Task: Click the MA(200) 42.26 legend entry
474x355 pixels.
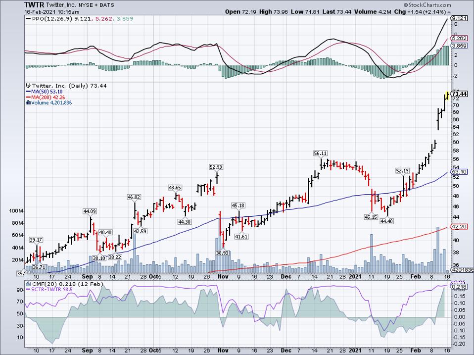Action: (x=48, y=98)
